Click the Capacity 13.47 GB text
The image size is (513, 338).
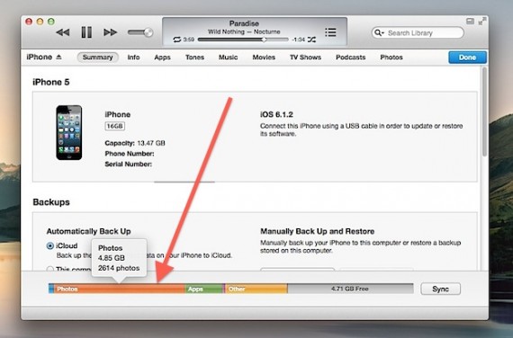click(135, 143)
